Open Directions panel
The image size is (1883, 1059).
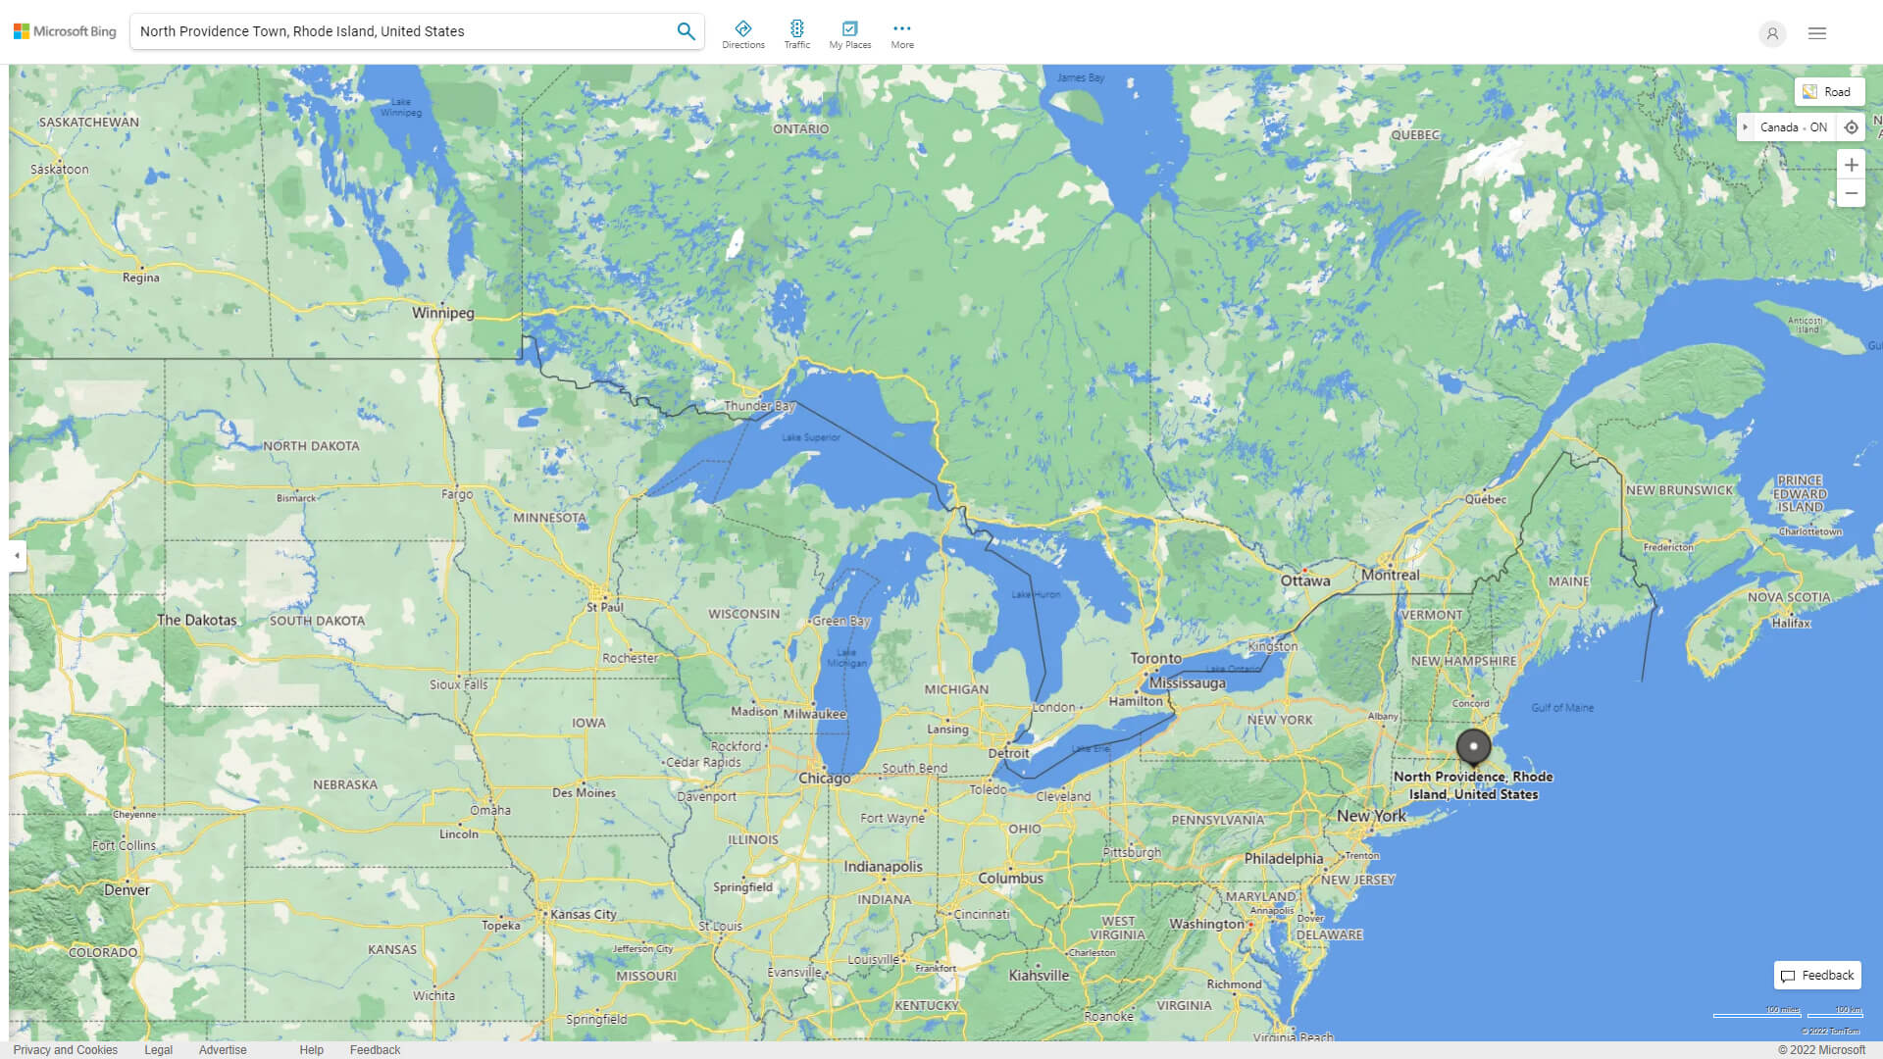coord(742,34)
